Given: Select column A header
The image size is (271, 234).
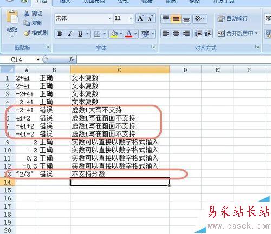Looking at the screenshot, I should point(27,70).
